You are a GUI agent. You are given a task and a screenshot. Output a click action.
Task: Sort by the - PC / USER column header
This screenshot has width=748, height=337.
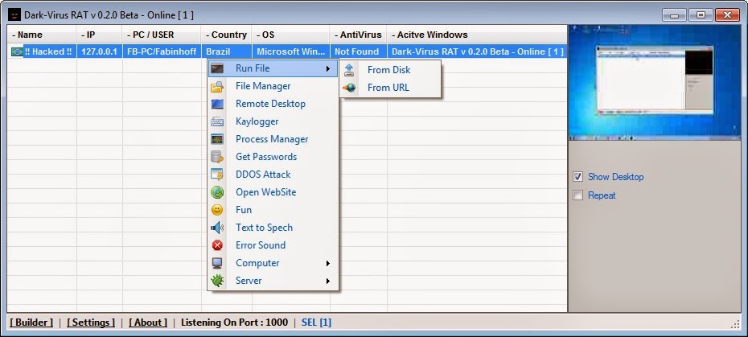162,35
